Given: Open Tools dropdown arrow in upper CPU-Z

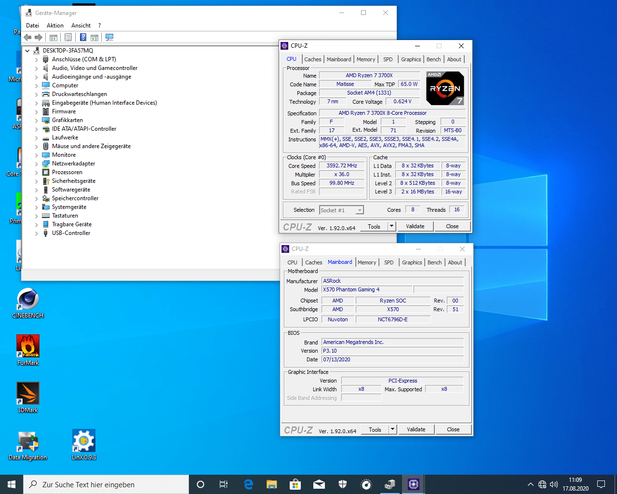Looking at the screenshot, I should (x=391, y=226).
